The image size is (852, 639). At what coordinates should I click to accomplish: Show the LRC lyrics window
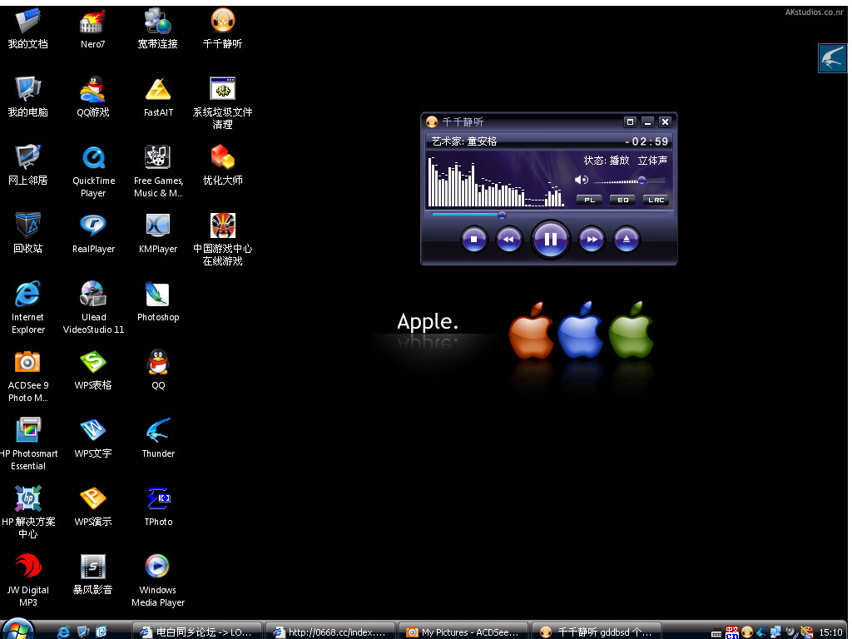tap(656, 200)
